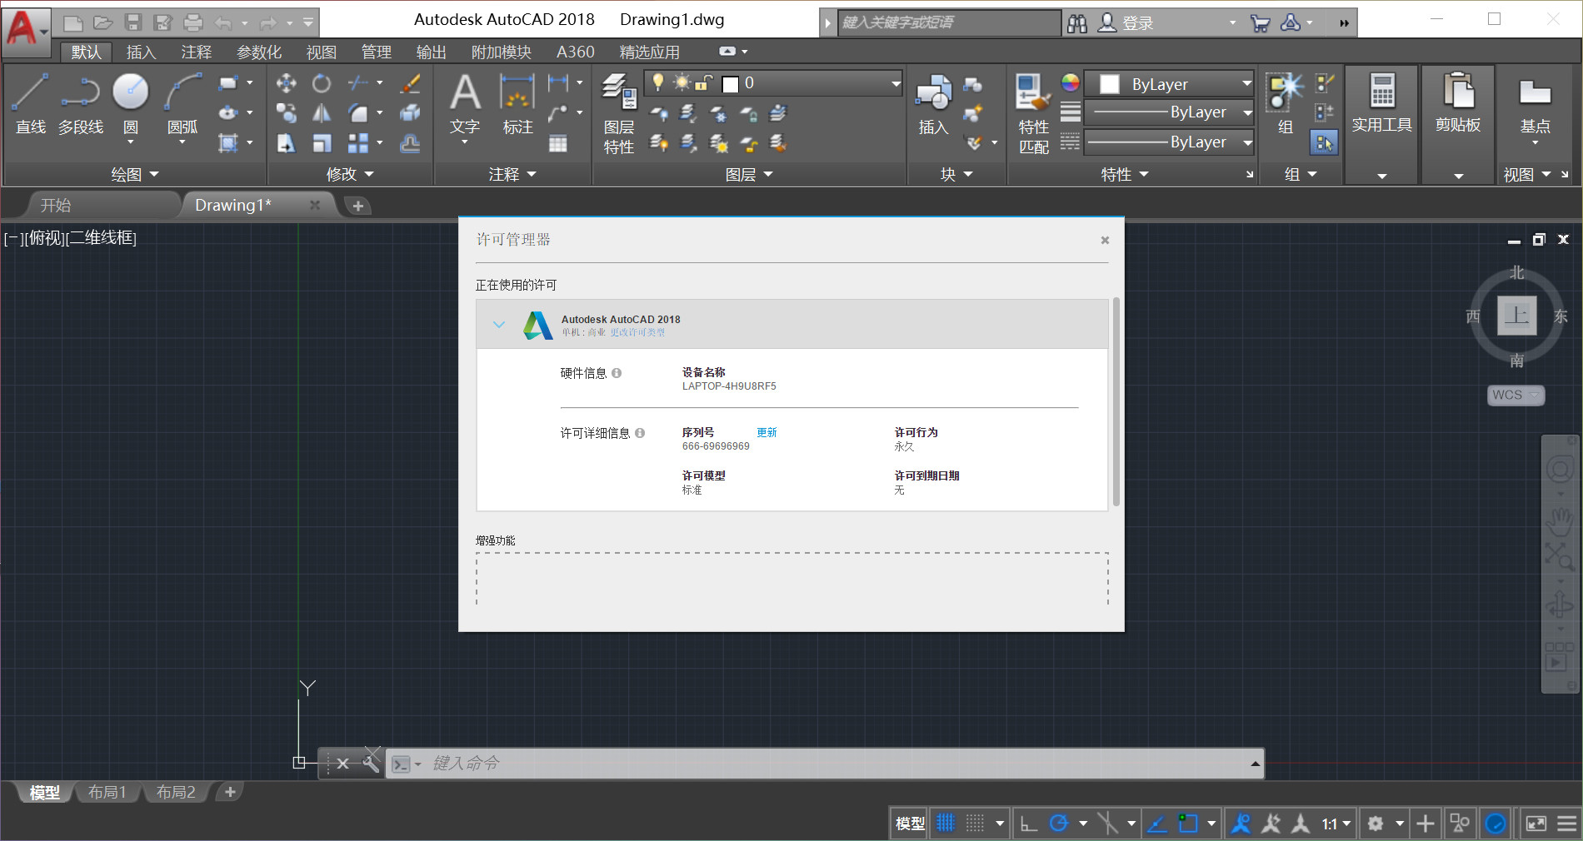
Task: Select the Arc (圆弧) tool
Action: tap(182, 104)
